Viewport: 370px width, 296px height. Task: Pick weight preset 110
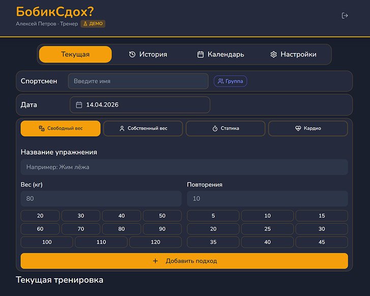coord(101,242)
